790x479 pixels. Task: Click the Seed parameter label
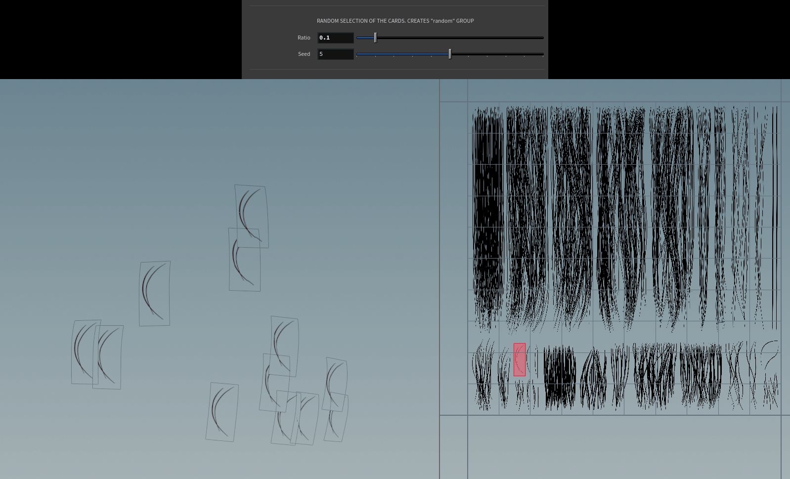click(x=304, y=54)
